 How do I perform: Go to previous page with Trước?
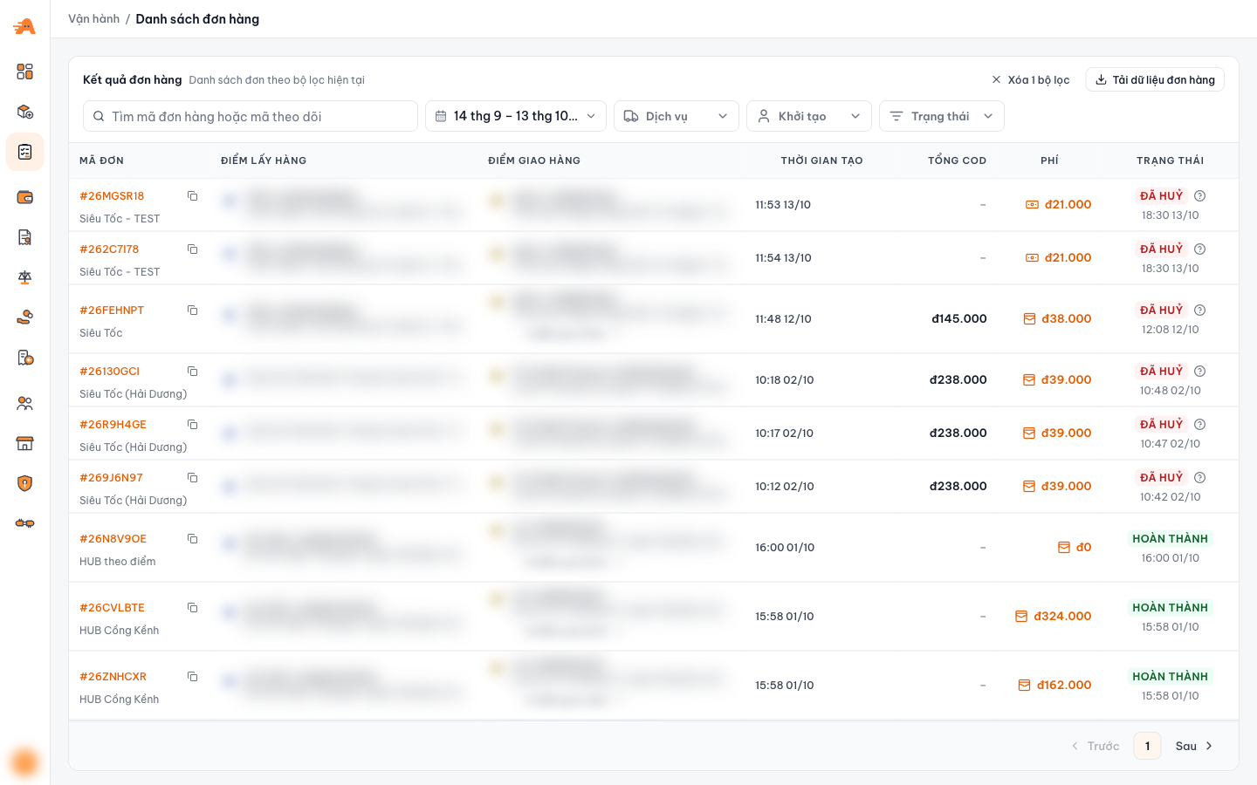click(x=1096, y=746)
